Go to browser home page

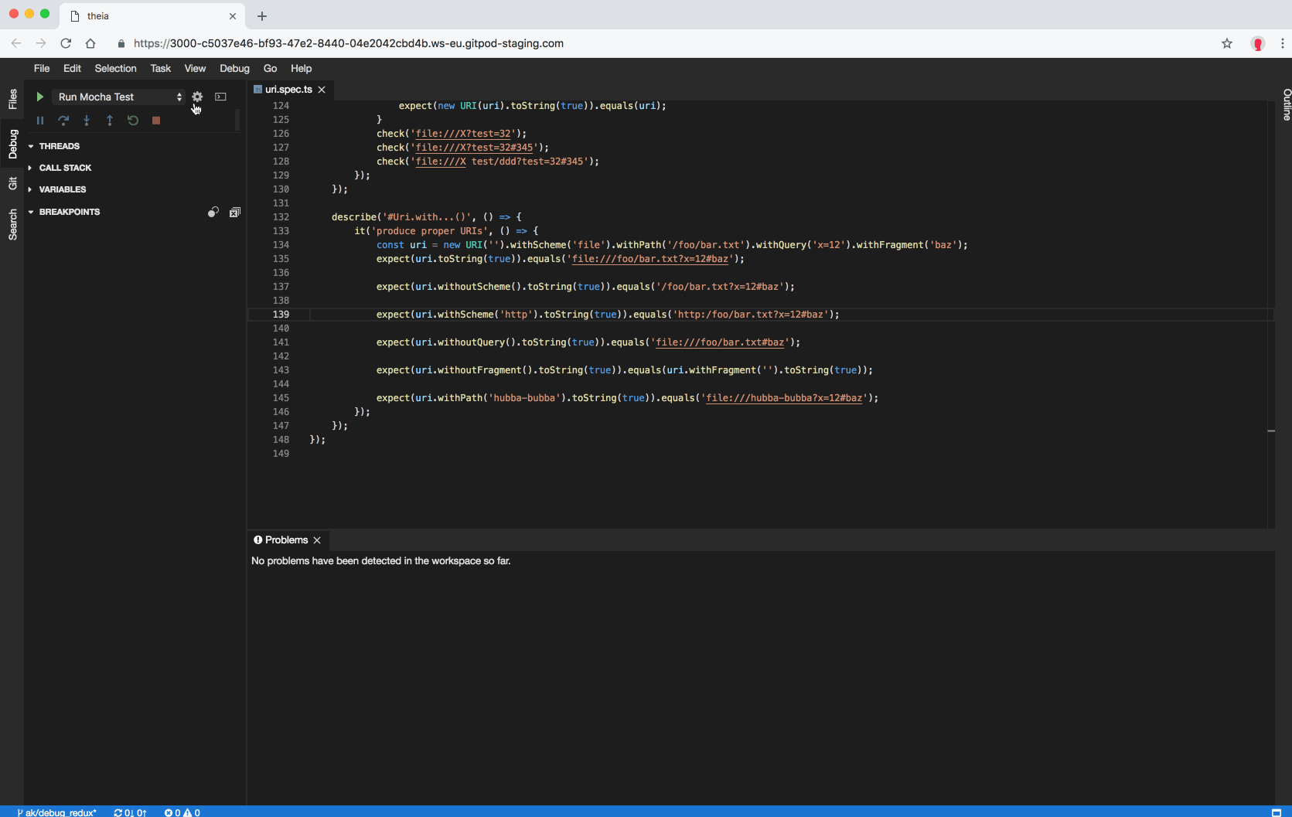point(90,43)
